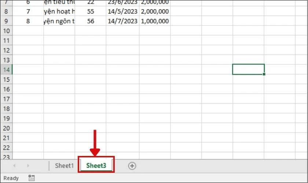The image size is (308, 183).
Task: Select row header 9
Action: [6, 21]
